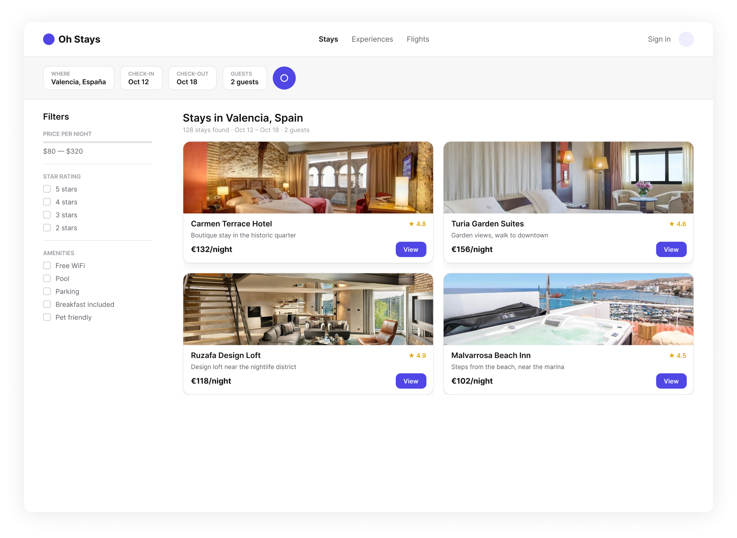Check Breakfast included filter
The height and width of the screenshot is (538, 737).
(x=47, y=304)
